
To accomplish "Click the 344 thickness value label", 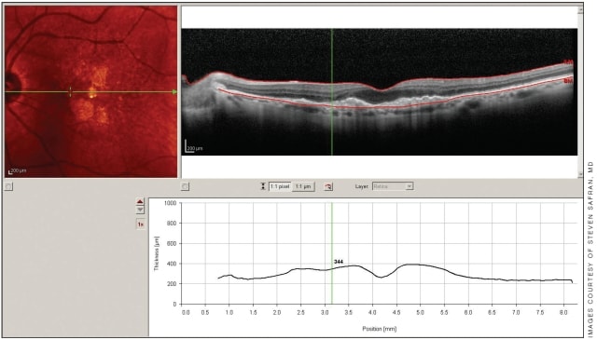I will [338, 262].
